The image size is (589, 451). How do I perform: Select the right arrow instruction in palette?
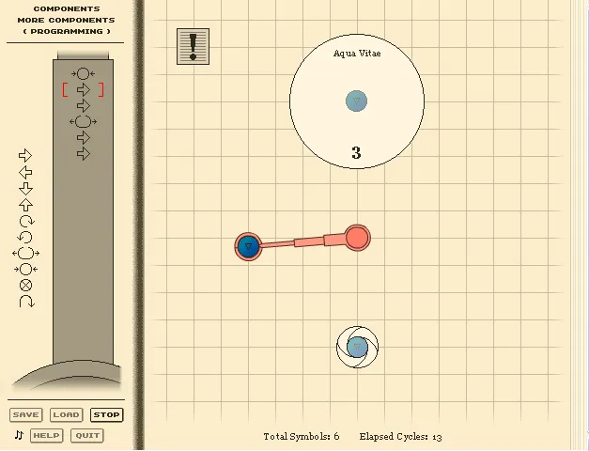(x=25, y=155)
